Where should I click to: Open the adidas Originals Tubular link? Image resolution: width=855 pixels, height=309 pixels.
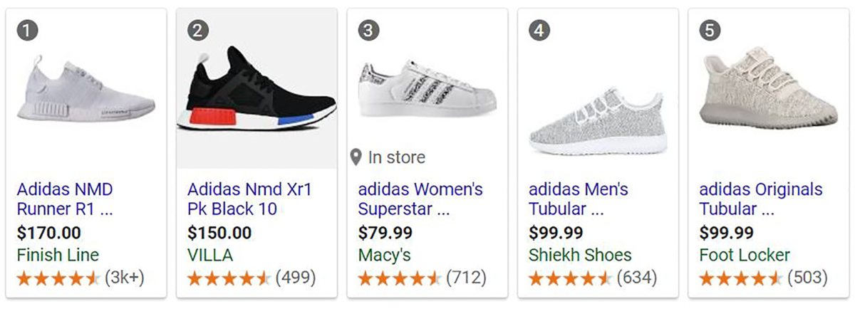pyautogui.click(x=760, y=199)
